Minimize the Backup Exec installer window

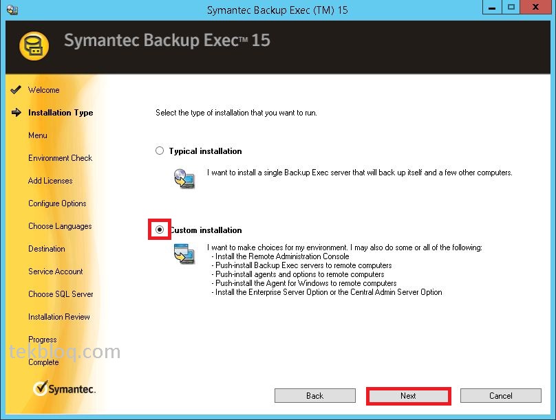pos(492,8)
